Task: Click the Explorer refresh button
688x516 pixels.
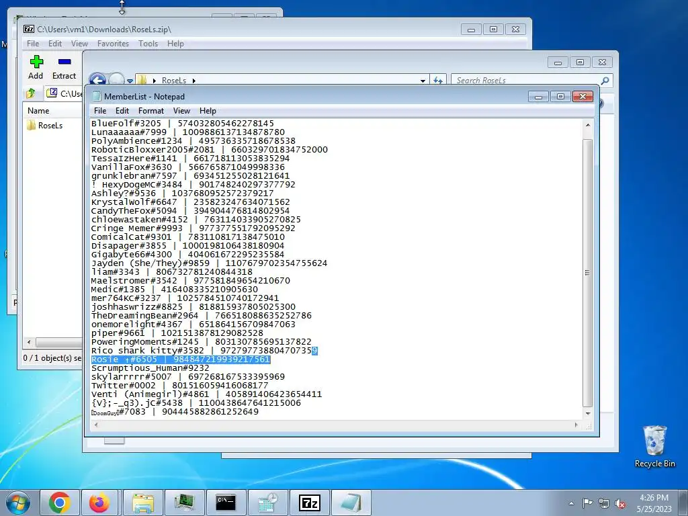Action: [438, 81]
